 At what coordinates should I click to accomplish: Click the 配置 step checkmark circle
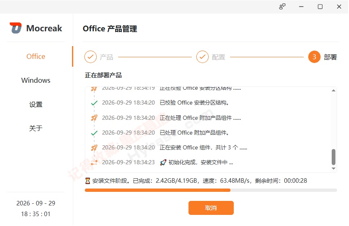pyautogui.click(x=202, y=57)
